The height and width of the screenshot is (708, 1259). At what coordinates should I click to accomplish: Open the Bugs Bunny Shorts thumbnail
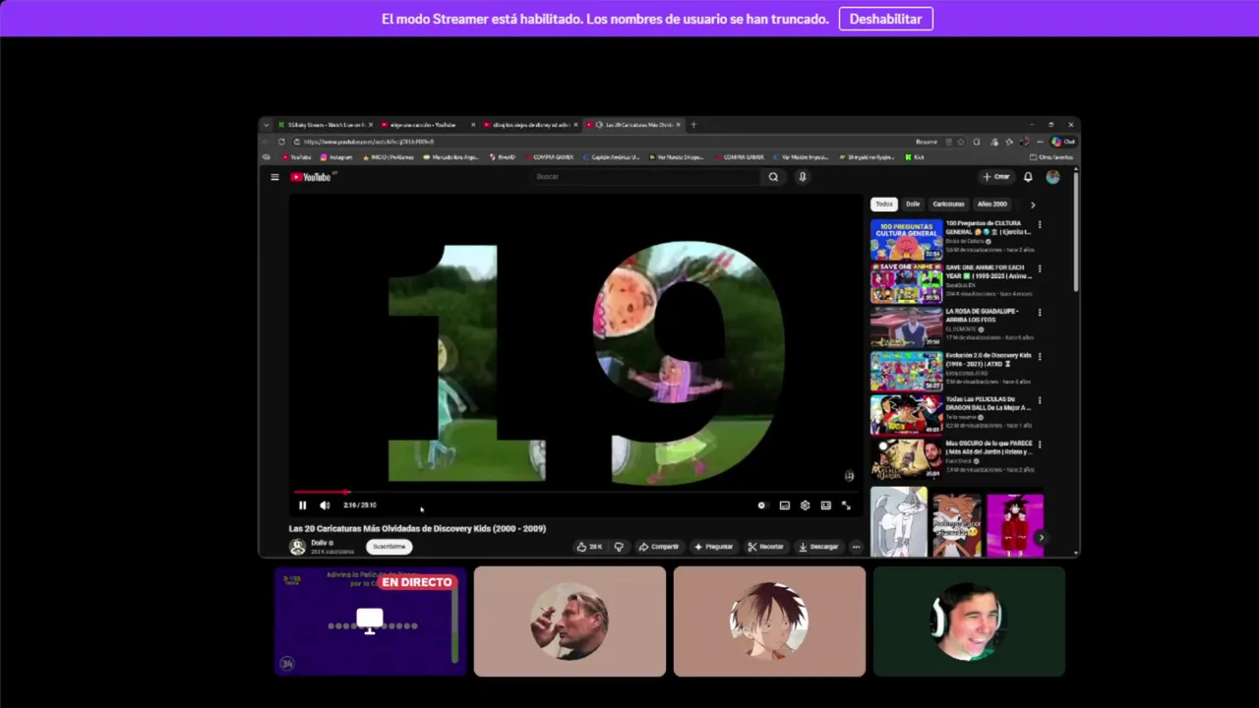pyautogui.click(x=899, y=522)
